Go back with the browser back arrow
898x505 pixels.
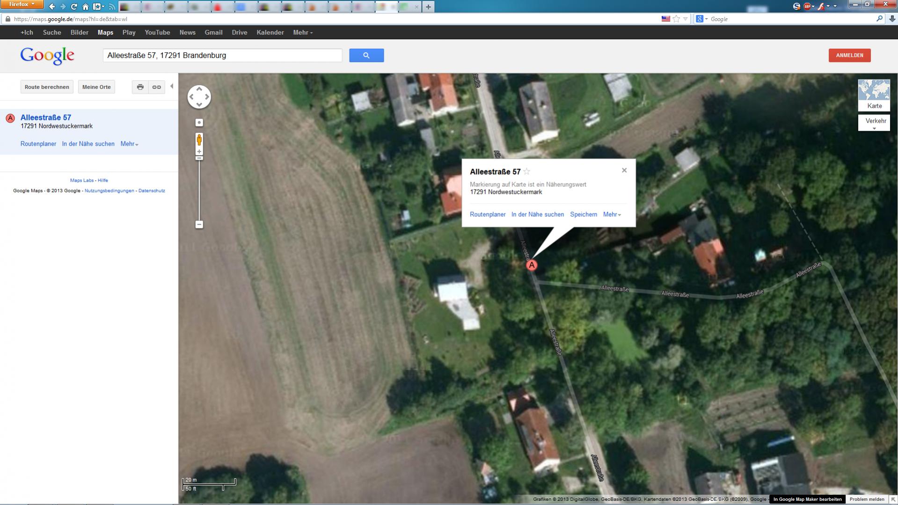[x=52, y=7]
